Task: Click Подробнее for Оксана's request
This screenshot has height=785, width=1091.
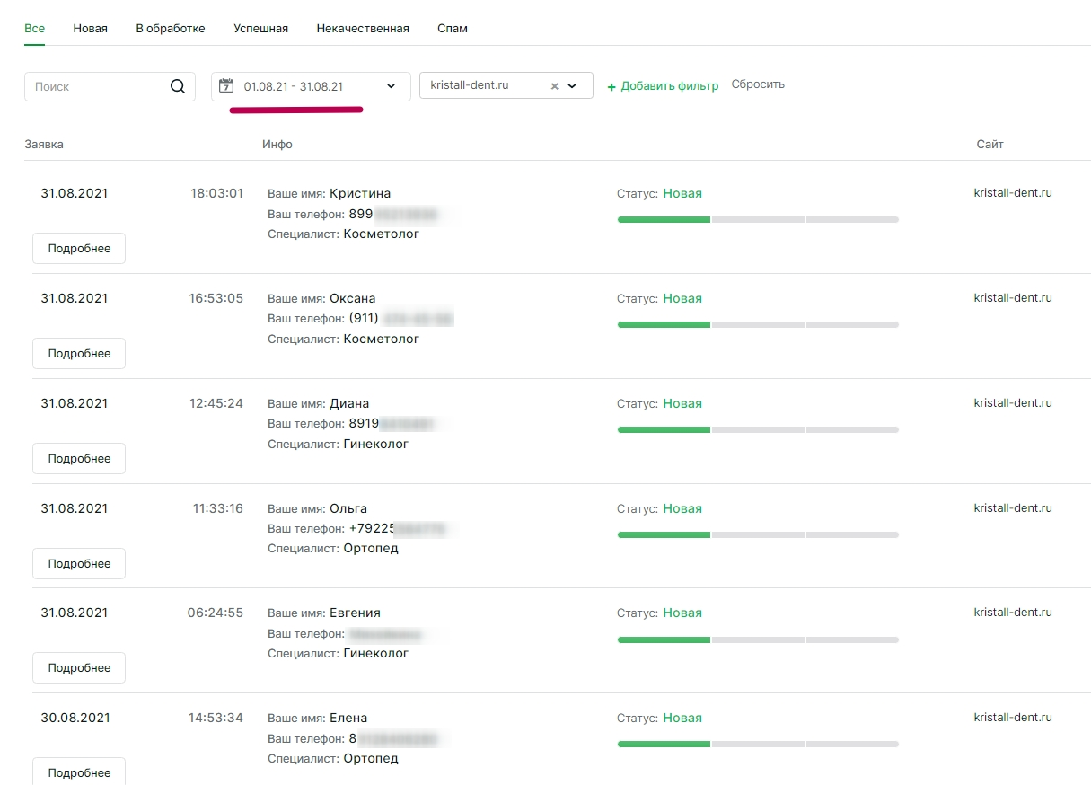Action: (79, 354)
